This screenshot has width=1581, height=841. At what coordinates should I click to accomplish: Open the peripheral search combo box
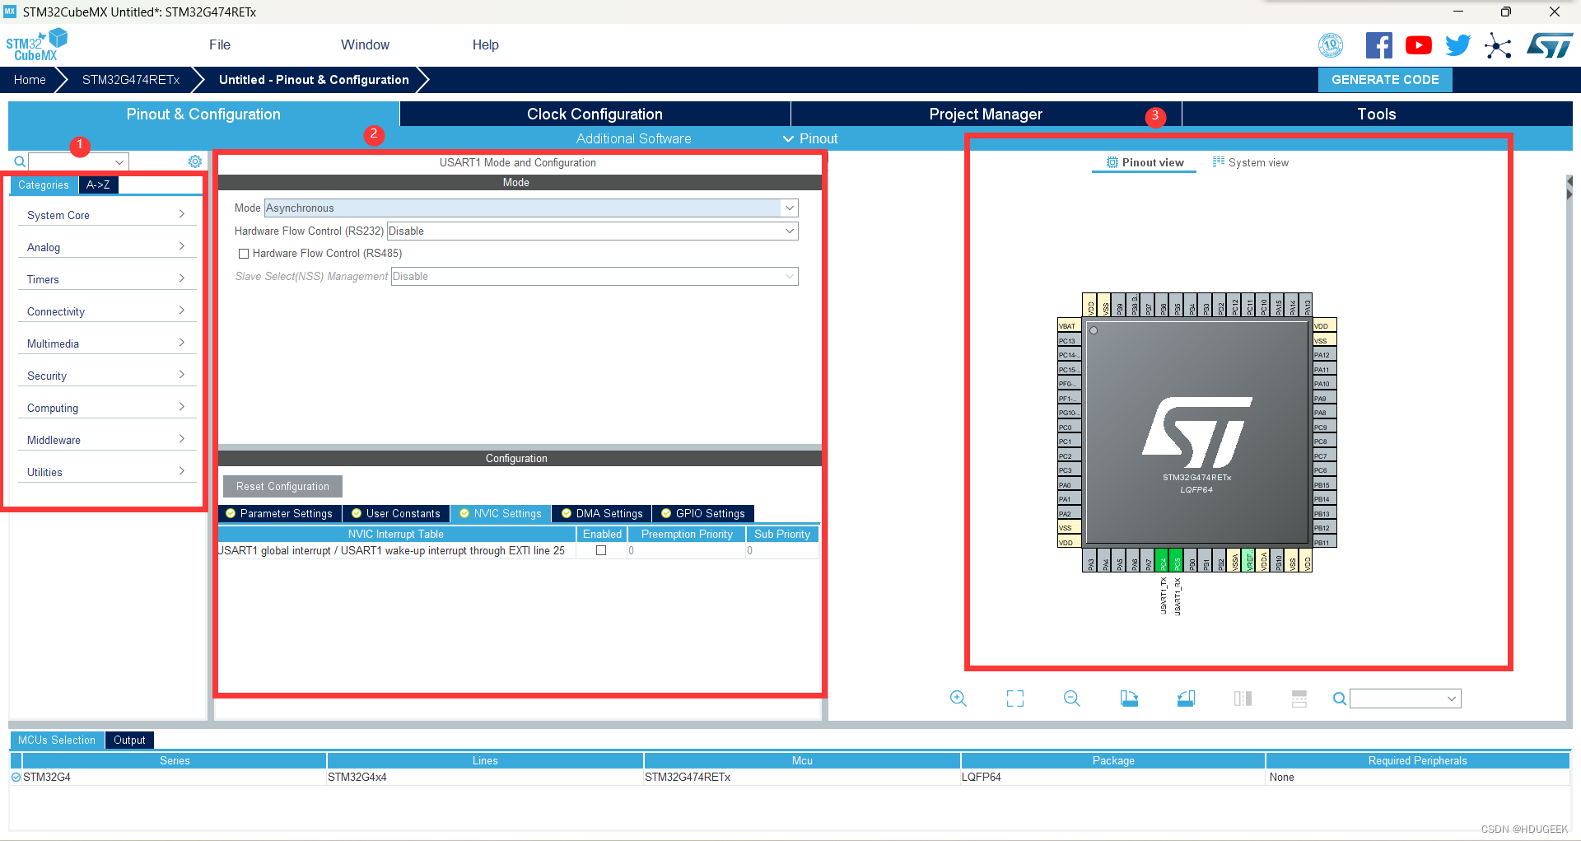click(x=78, y=161)
